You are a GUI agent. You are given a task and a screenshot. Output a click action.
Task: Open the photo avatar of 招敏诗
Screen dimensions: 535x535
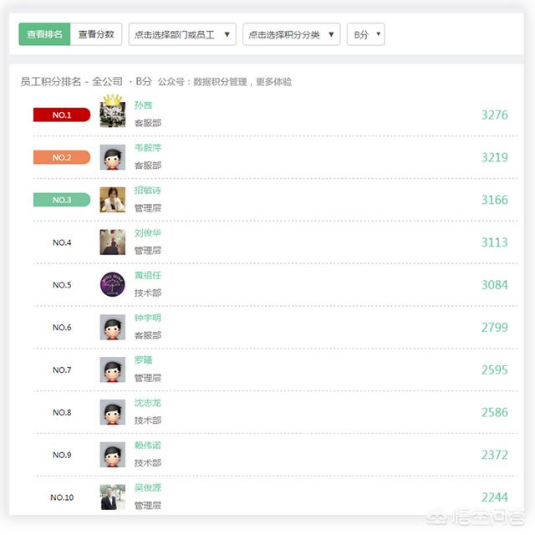pos(113,200)
